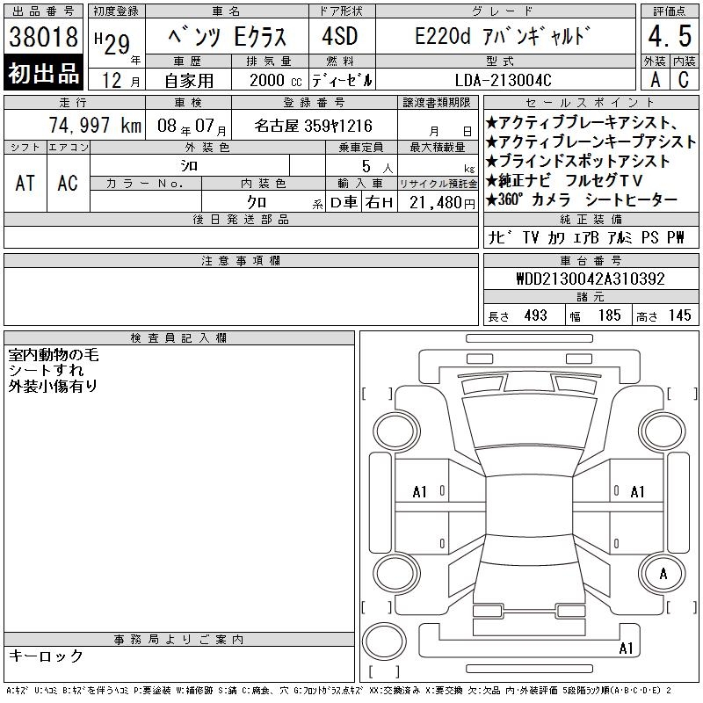Select the width value 185

click(609, 315)
